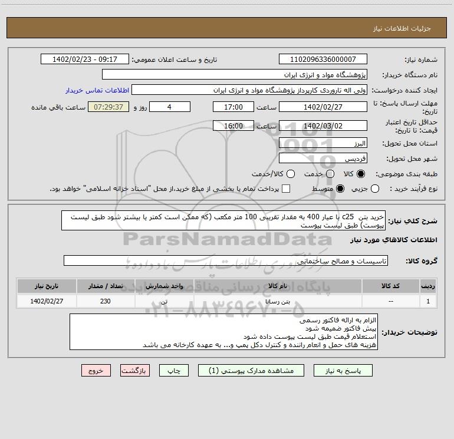This screenshot has width=454, height=439.
Task: Open مشاهده مدارک پیوستی (1) button
Action: tap(251, 371)
